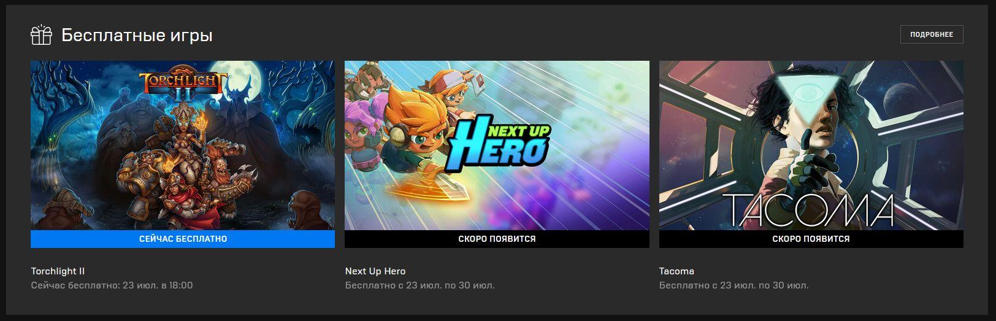Click Скоро появится banner under Tacoma
Image resolution: width=996 pixels, height=321 pixels.
811,239
